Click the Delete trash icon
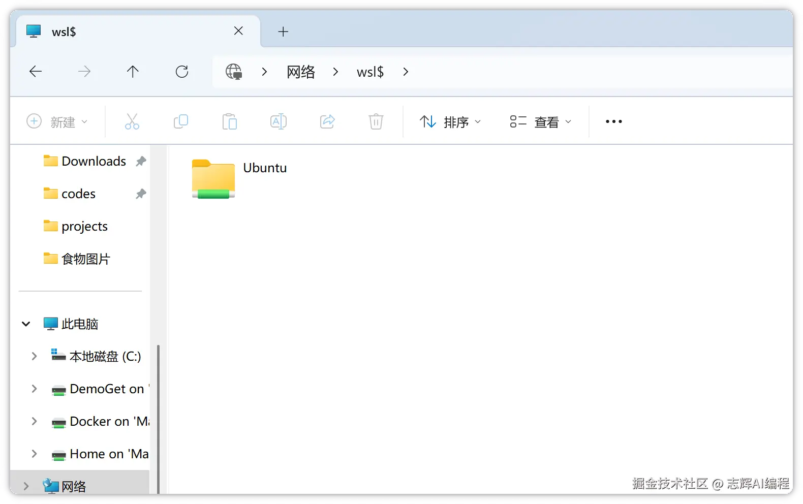 (x=376, y=122)
